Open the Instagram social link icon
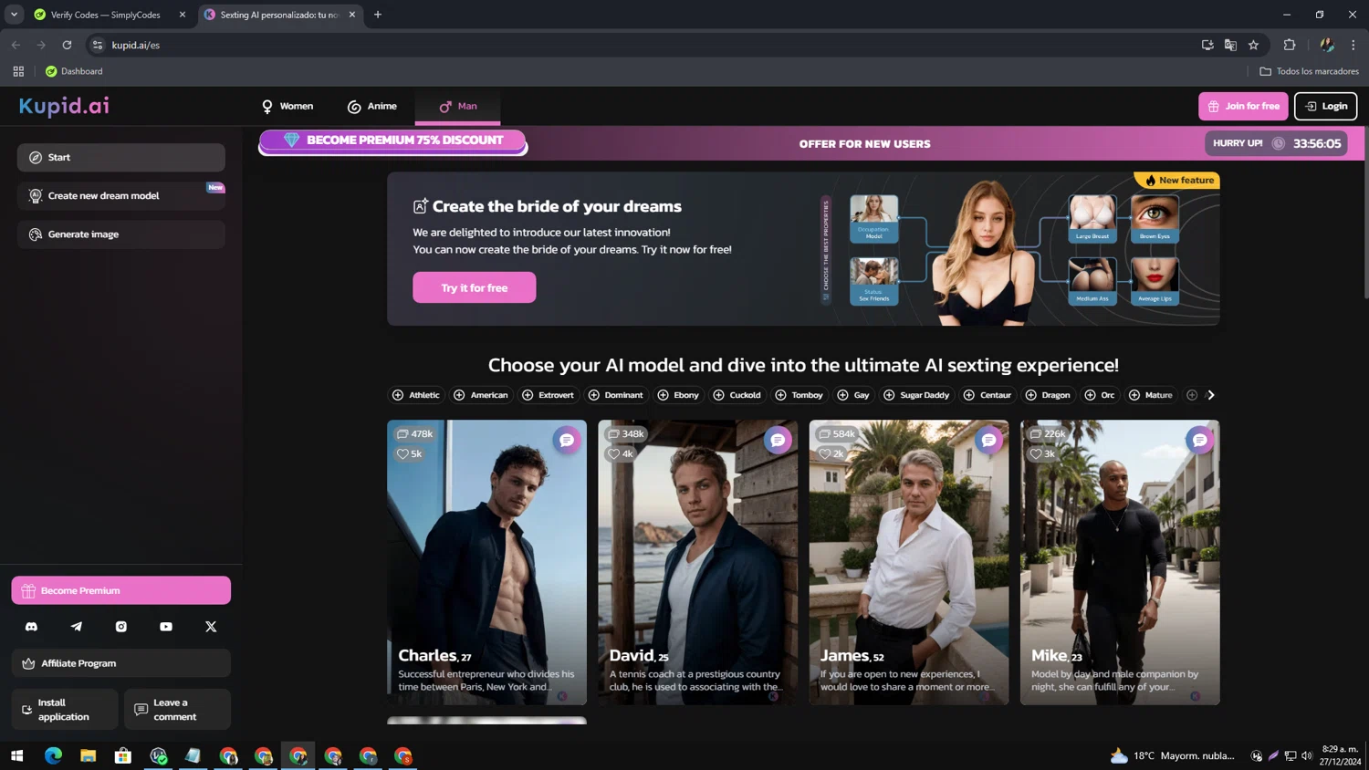Image resolution: width=1369 pixels, height=770 pixels. pos(121,627)
